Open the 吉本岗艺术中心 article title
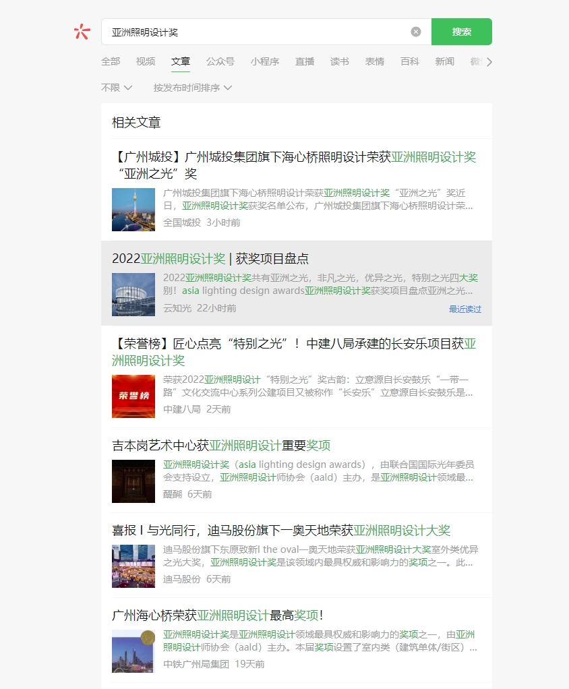569x689 pixels. click(x=221, y=446)
